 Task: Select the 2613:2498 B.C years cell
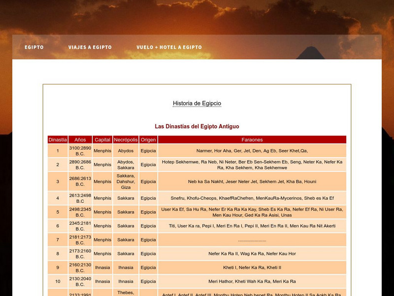(80, 198)
